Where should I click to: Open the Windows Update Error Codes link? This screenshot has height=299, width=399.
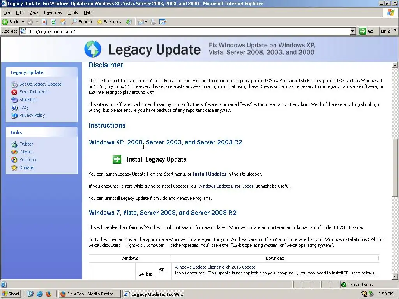pyautogui.click(x=226, y=186)
